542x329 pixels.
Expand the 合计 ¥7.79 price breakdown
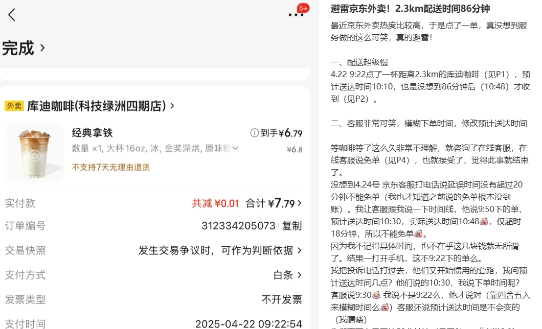coord(273,203)
